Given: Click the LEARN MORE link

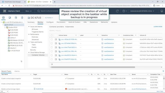Looking at the screenshot, I should click(158, 27).
